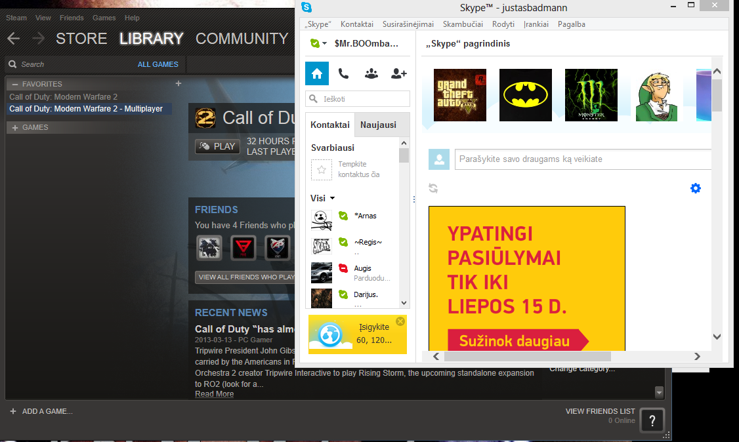Click the Sužinok daugiau ad button
This screenshot has height=442, width=739.
click(517, 340)
